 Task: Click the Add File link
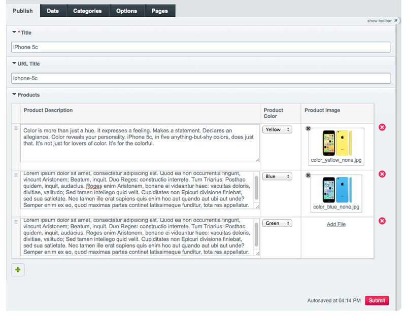pos(336,224)
